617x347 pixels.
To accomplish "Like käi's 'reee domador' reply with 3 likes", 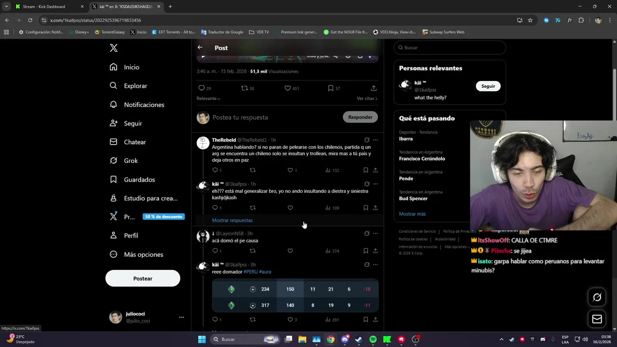I will (292, 320).
